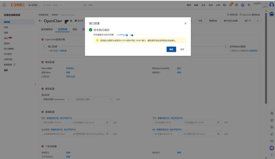
Task: Open the 阿里云百炼 Coding Plan dropdown
Action: coord(56,99)
